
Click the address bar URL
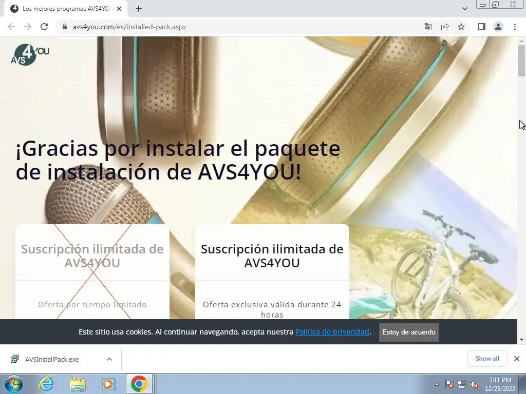(129, 27)
